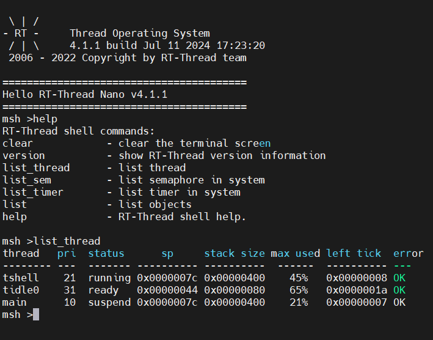Click the green OK in the tidle0 row
433x340 pixels.
399,290
